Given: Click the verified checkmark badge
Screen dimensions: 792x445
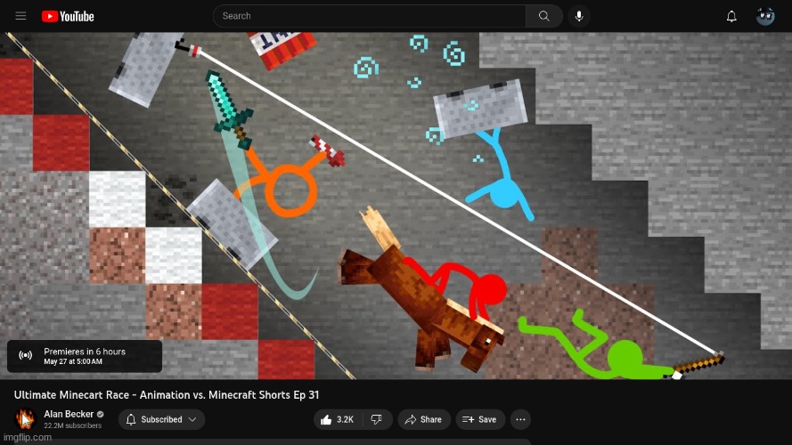Looking at the screenshot, I should coord(101,414).
